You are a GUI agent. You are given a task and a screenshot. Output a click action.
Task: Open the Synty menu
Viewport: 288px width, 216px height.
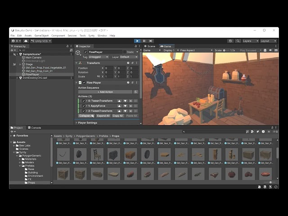click(91, 36)
